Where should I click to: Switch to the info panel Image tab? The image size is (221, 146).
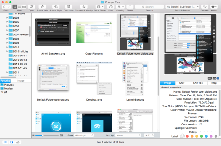(168, 83)
